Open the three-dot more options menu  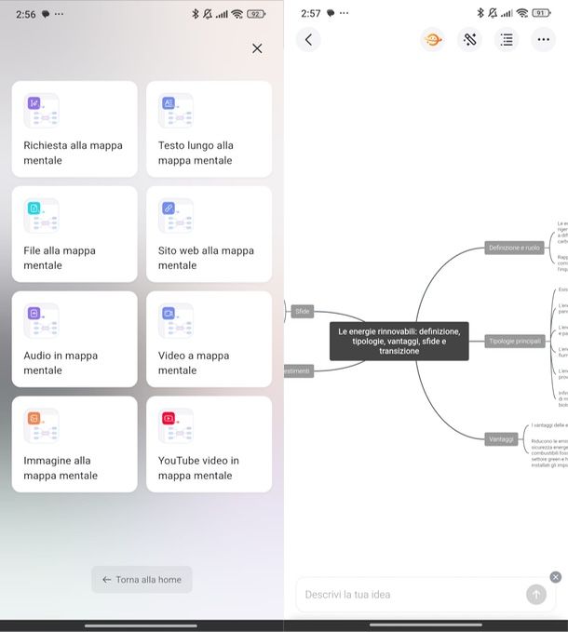point(544,39)
